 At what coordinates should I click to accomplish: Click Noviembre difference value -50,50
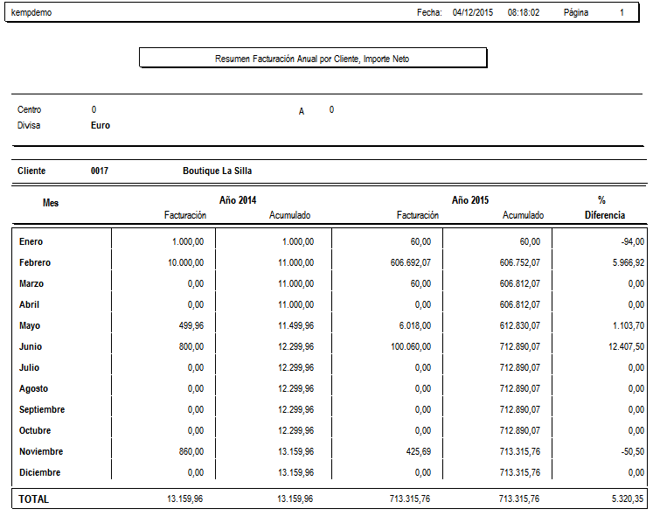pos(633,452)
